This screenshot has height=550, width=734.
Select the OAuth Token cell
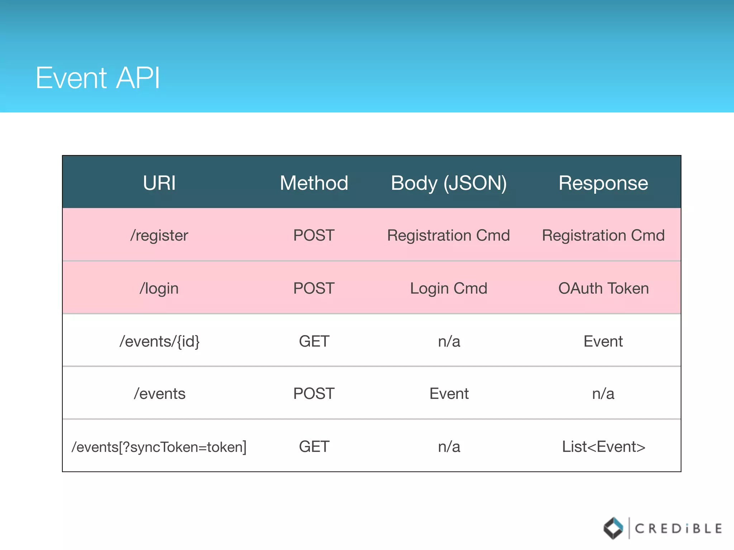pos(604,288)
